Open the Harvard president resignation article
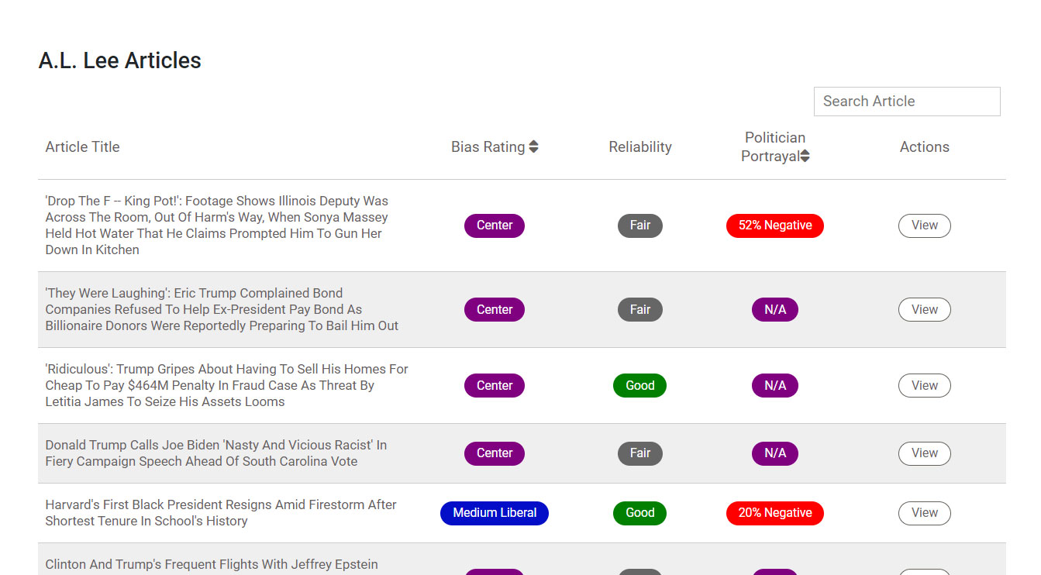This screenshot has width=1041, height=575. click(x=924, y=513)
